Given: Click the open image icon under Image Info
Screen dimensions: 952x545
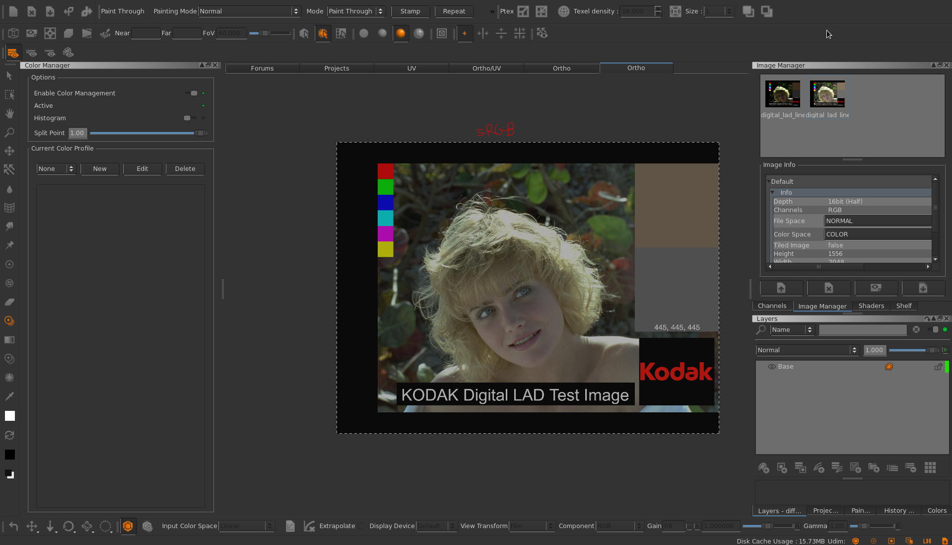Looking at the screenshot, I should (781, 288).
